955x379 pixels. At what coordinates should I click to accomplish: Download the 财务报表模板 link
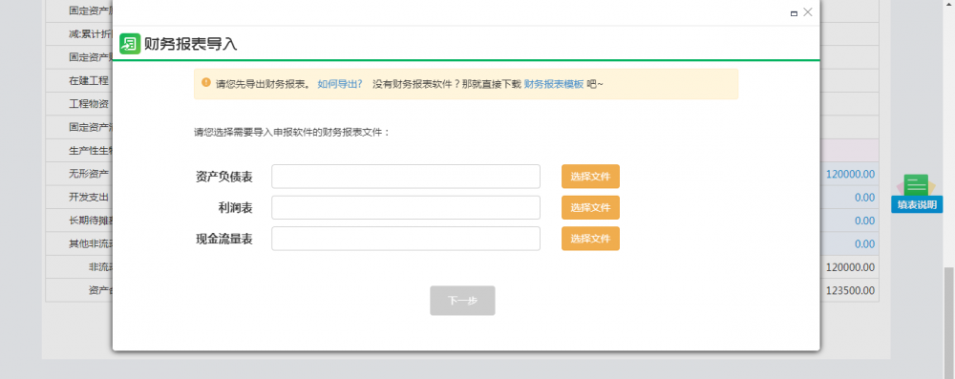click(554, 83)
